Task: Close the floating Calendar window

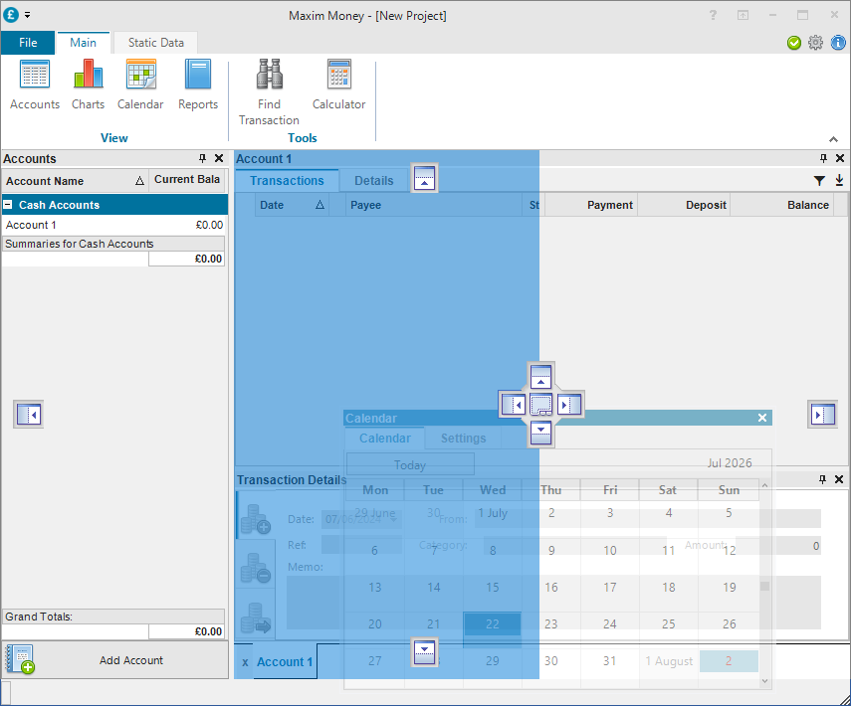Action: pos(762,418)
